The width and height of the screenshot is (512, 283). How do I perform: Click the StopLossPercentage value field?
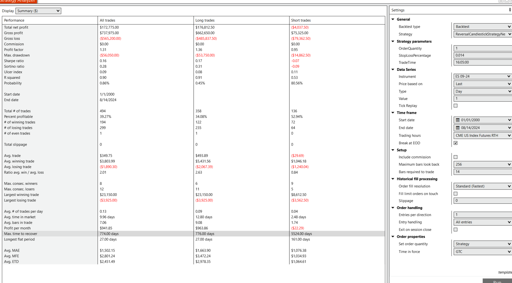[x=483, y=55]
